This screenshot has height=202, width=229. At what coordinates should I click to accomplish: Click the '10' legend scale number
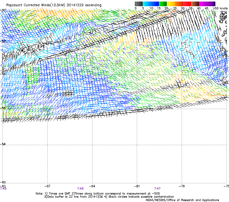click(x=151, y=8)
